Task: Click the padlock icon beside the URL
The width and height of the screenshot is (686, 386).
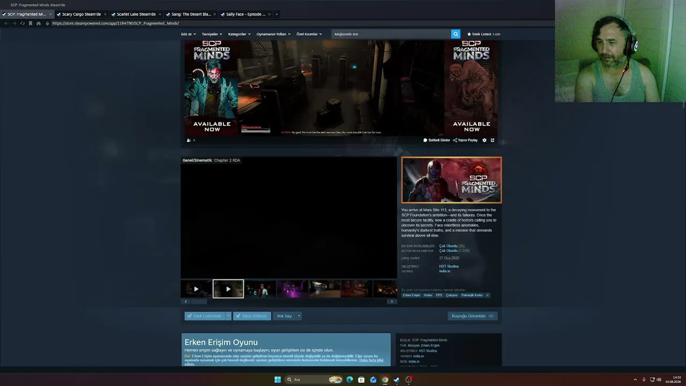Action: coord(47,24)
